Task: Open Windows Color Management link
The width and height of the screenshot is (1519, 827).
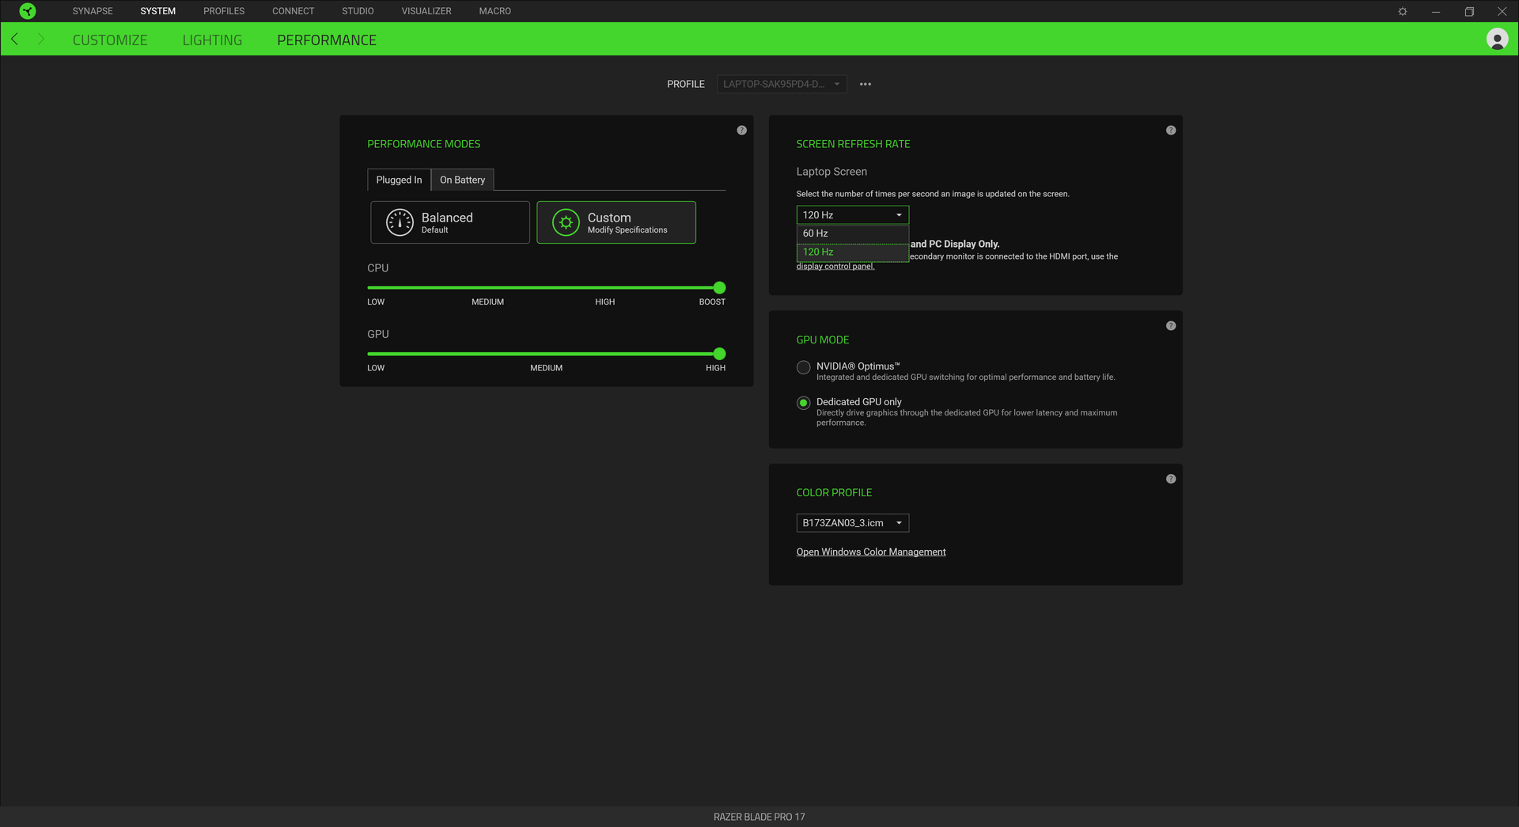Action: click(x=871, y=552)
